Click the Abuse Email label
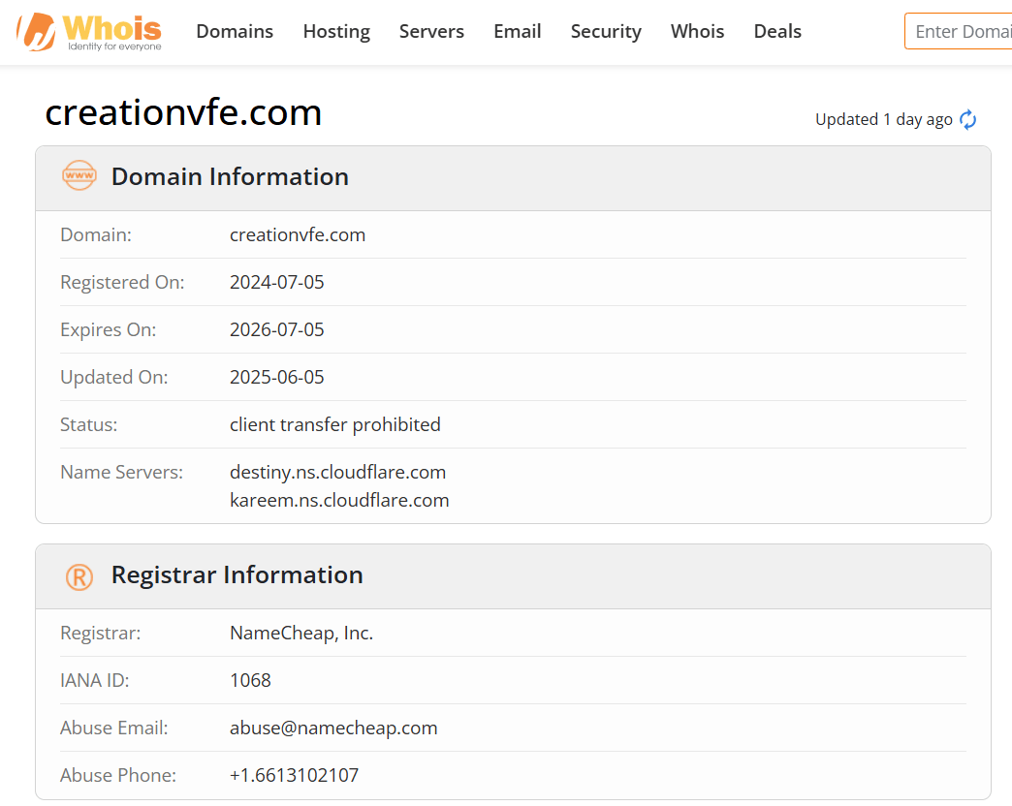Screen dimensions: 1012x806 (x=113, y=728)
